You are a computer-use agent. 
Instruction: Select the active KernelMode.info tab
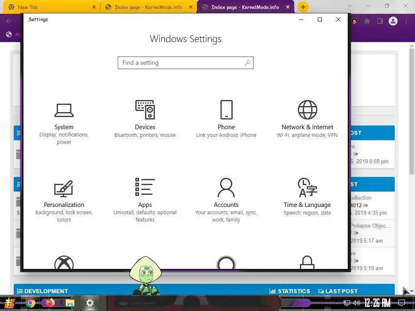(x=245, y=7)
